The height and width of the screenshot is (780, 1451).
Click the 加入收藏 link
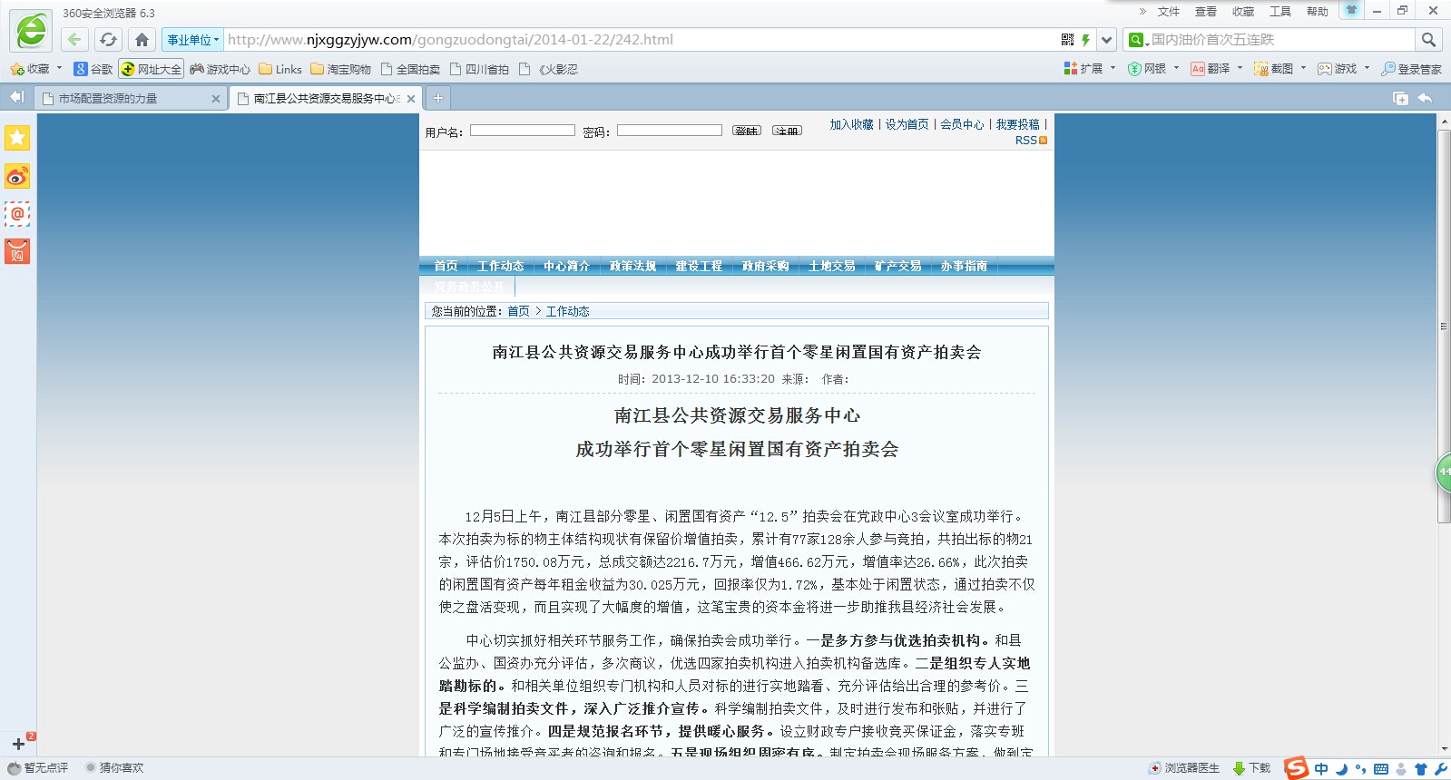(851, 124)
